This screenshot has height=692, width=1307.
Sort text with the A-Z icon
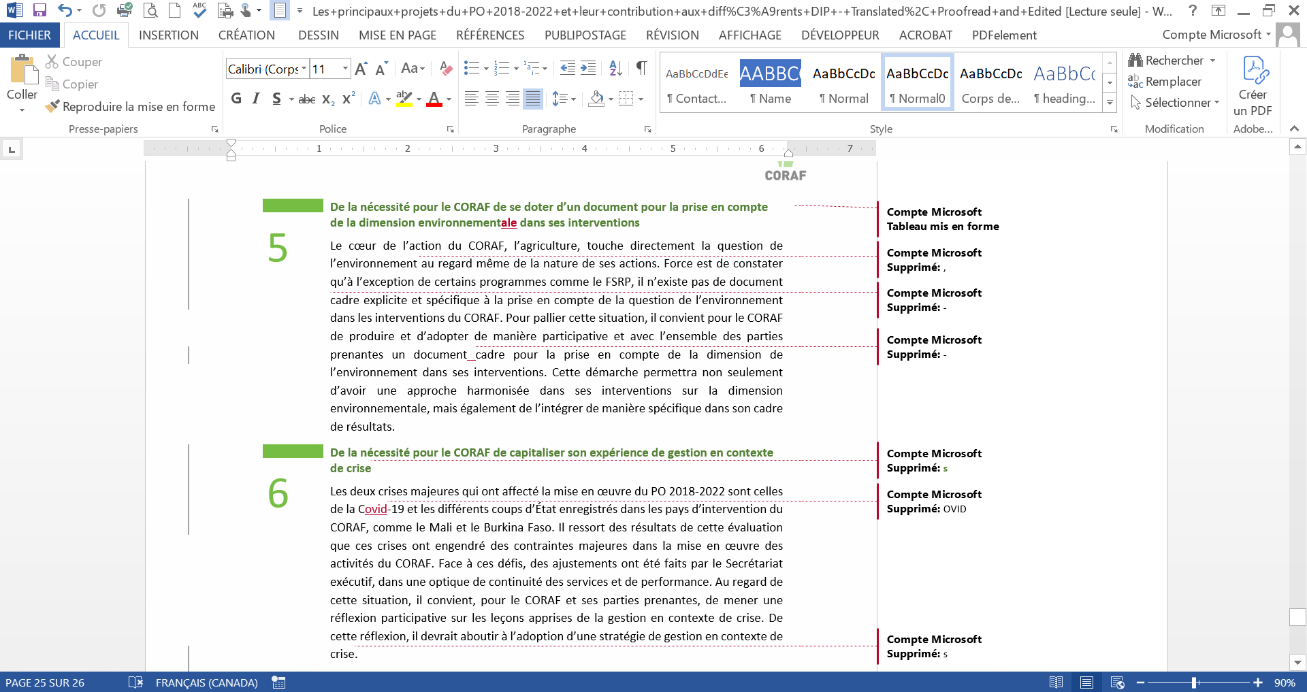615,68
